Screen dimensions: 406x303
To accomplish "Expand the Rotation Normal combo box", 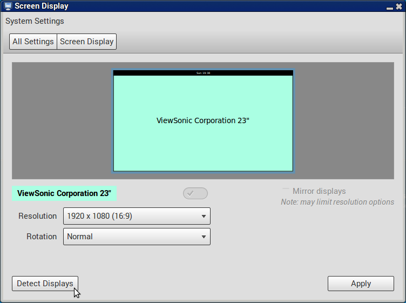I will point(137,237).
